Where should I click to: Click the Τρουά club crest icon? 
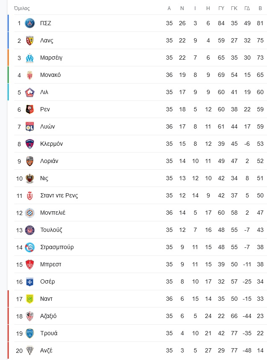point(30,334)
